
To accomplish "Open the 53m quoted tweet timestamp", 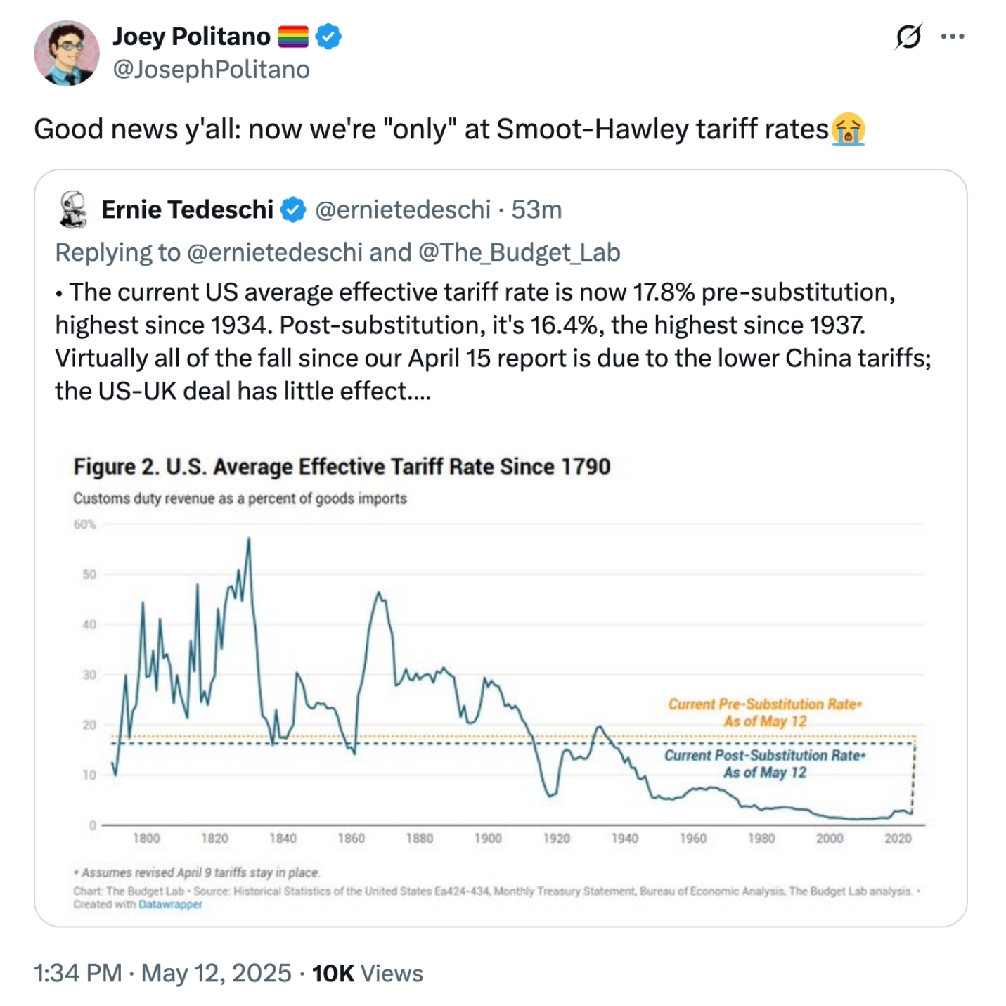I will (x=536, y=209).
